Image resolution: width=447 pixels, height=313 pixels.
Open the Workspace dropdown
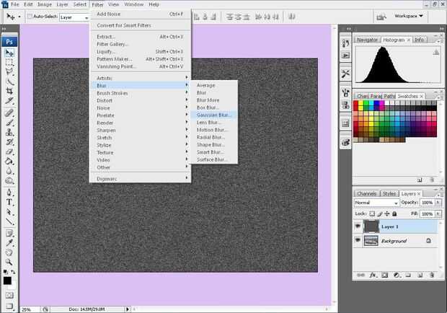pyautogui.click(x=409, y=16)
